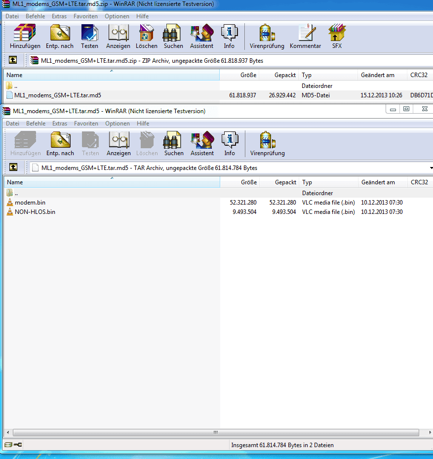Viewport: 433px width, 459px height.
Task: Click Löschen icon in the ZIP archive window
Action: pos(147,33)
